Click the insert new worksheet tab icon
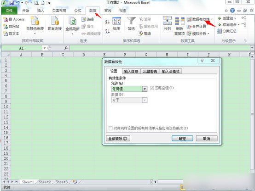The image size is (255, 191). point(75,182)
